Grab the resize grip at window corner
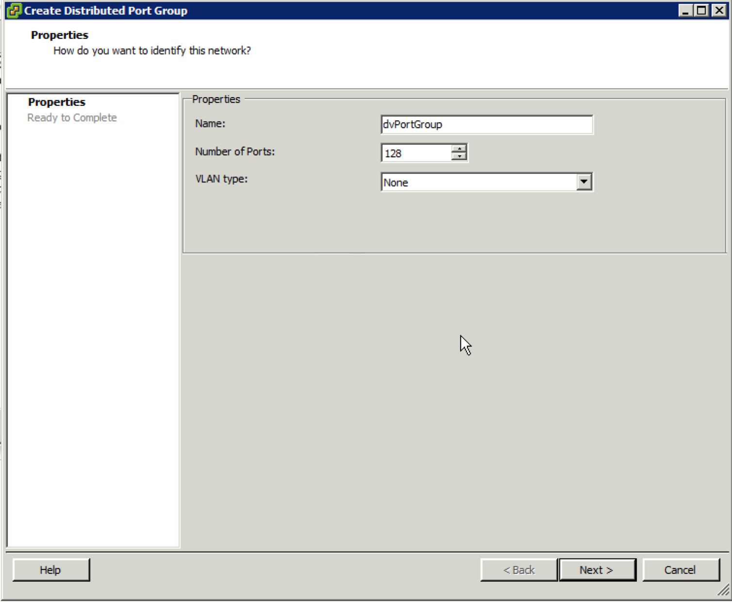 pyautogui.click(x=723, y=590)
